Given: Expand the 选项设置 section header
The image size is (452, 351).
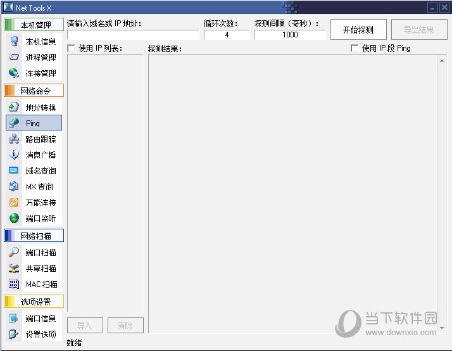Looking at the screenshot, I should coord(34,302).
